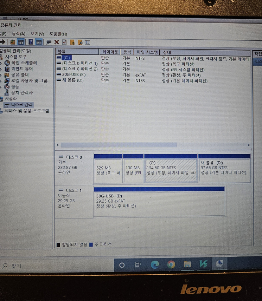Click the forward arrow toolbar button

coord(2,42)
